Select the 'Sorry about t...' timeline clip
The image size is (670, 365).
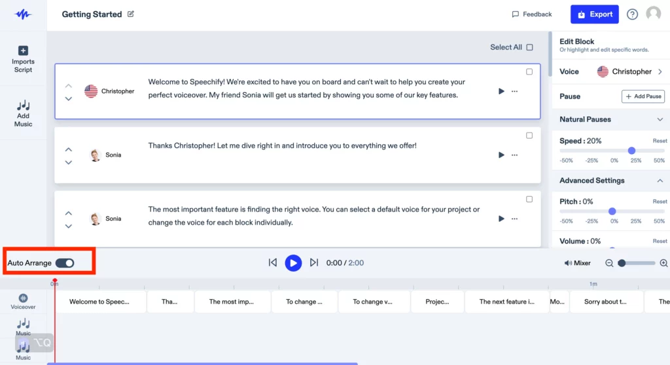(605, 302)
